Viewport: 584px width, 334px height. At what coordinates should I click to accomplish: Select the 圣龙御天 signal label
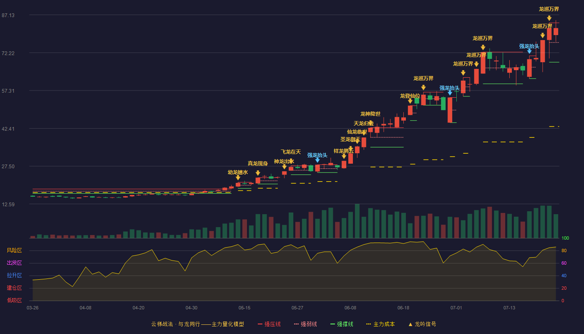point(350,139)
